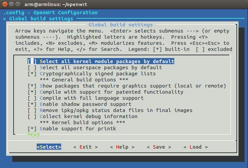This screenshot has width=248, height=168.
Task: Click the .config - OpenWrt Configuration title
Action: pyautogui.click(x=50, y=13)
